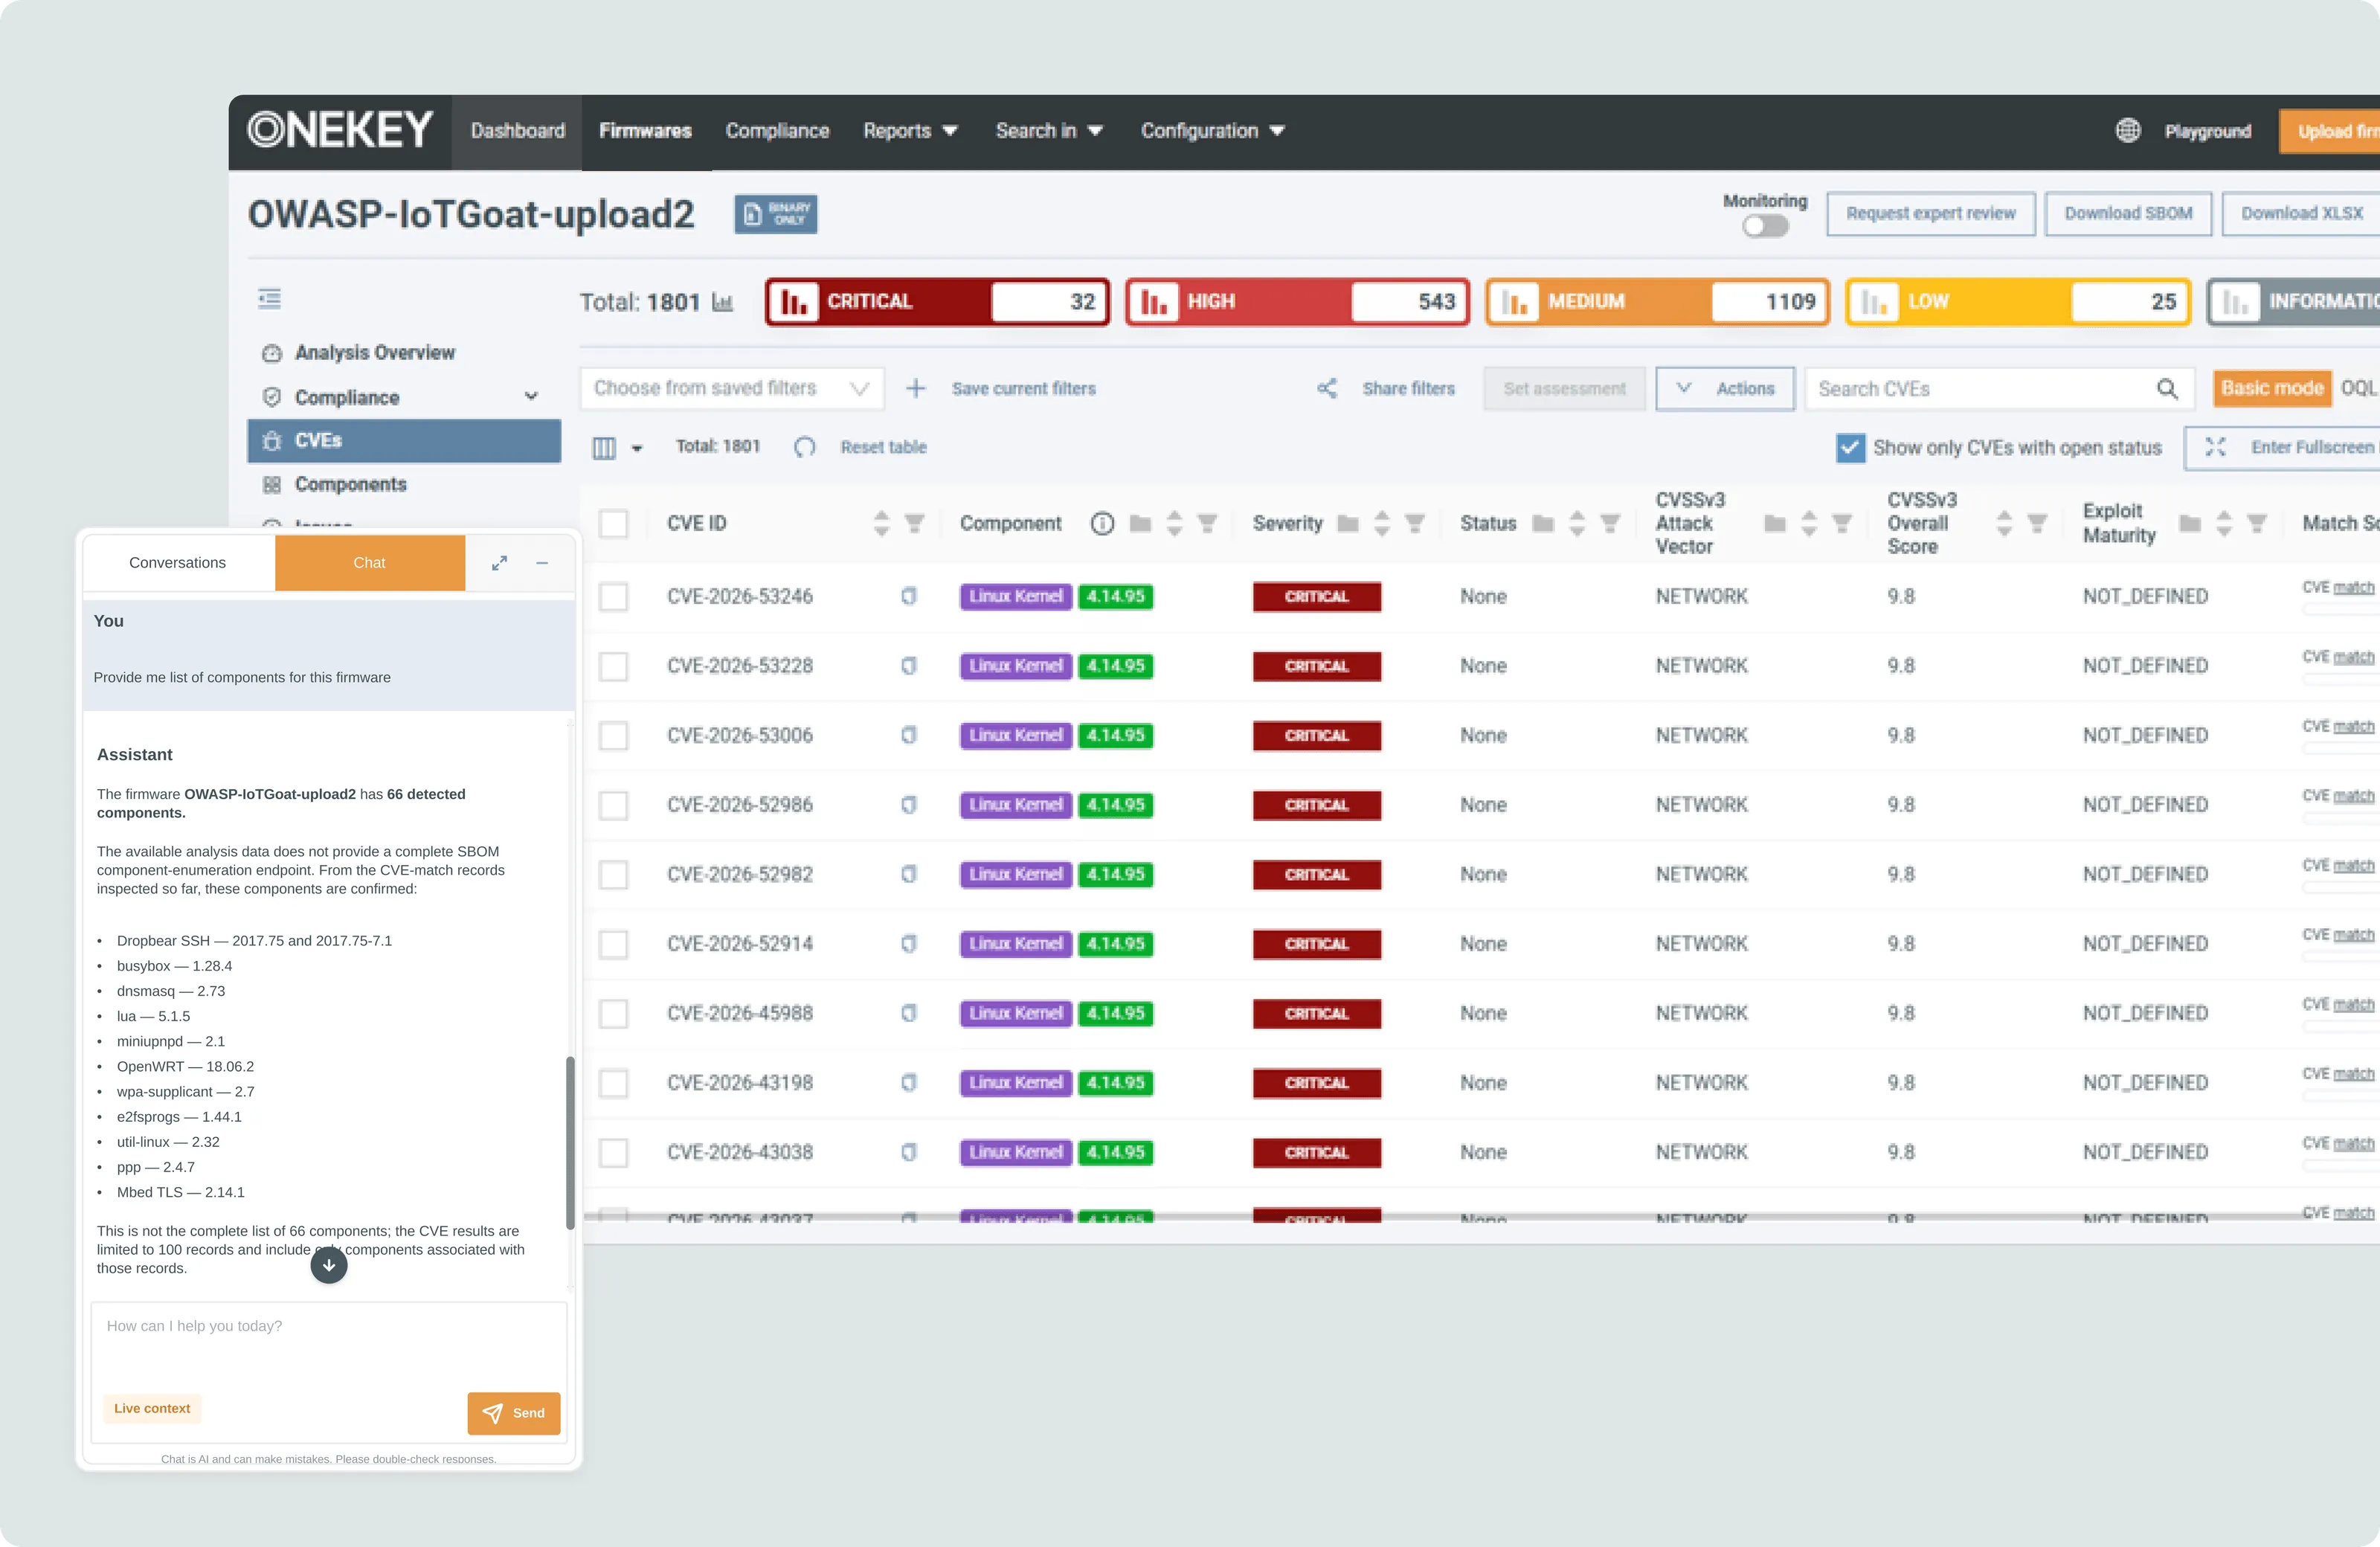
Task: Select checkbox for CVE-2026-45988
Action: [x=613, y=1013]
